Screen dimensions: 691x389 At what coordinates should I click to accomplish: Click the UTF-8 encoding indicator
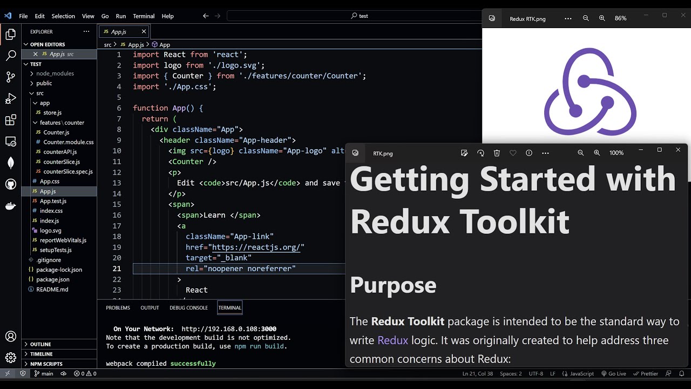[x=536, y=373]
